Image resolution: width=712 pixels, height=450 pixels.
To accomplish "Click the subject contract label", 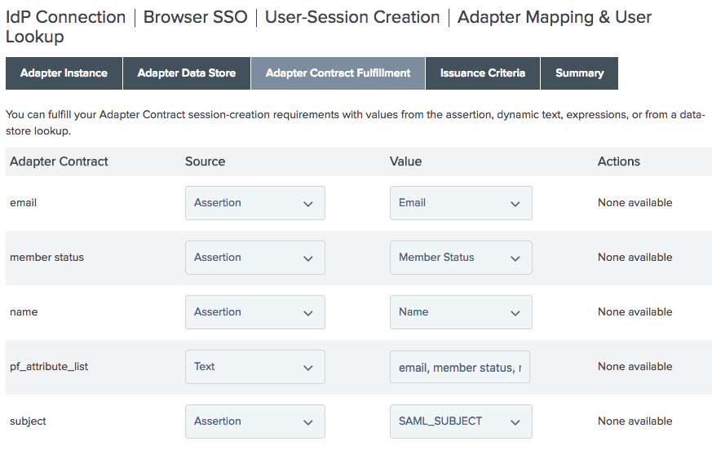I will [x=28, y=421].
